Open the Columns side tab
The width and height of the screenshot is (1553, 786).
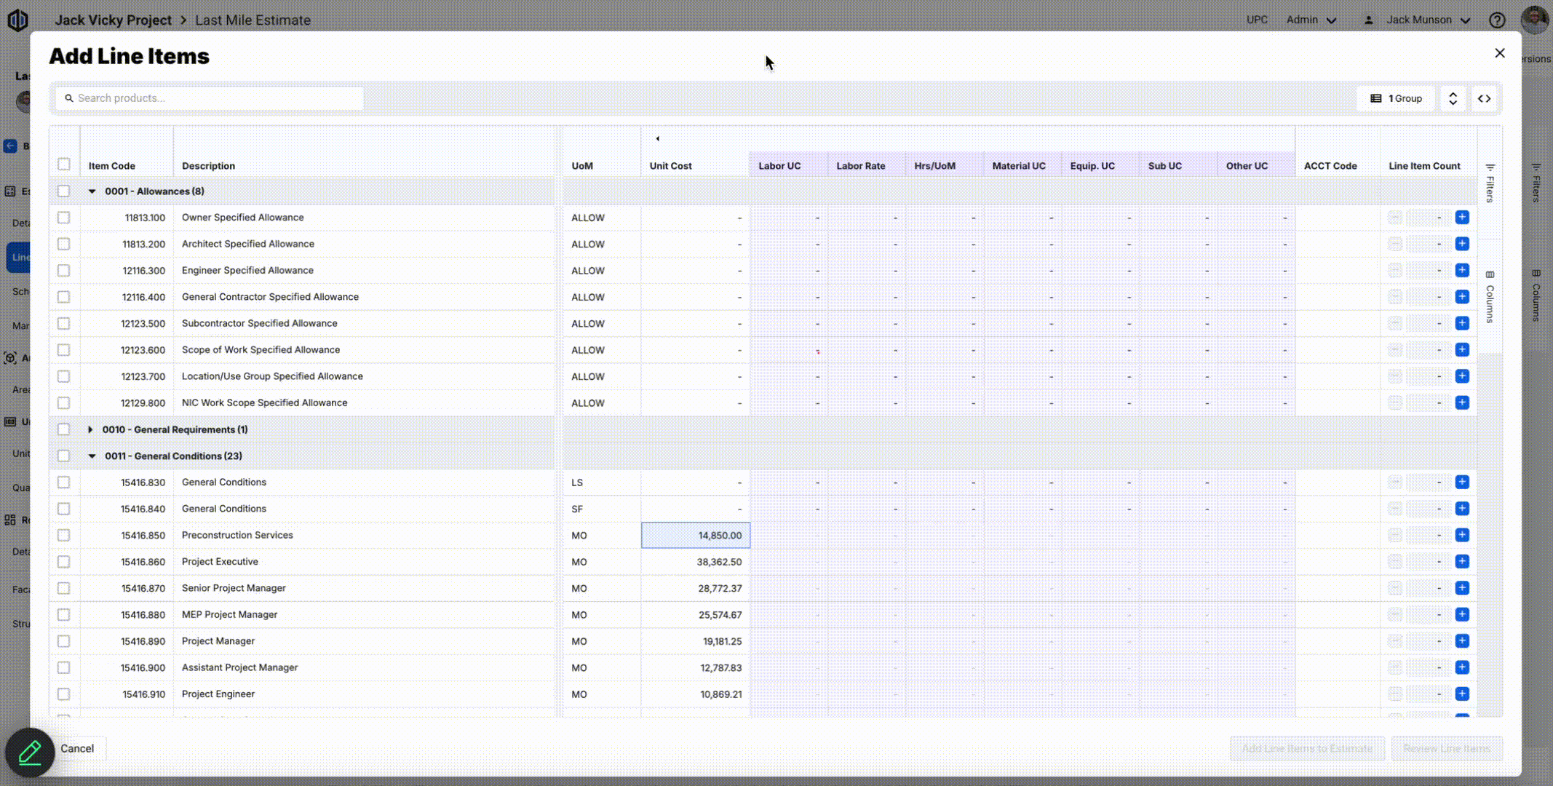pos(1490,297)
